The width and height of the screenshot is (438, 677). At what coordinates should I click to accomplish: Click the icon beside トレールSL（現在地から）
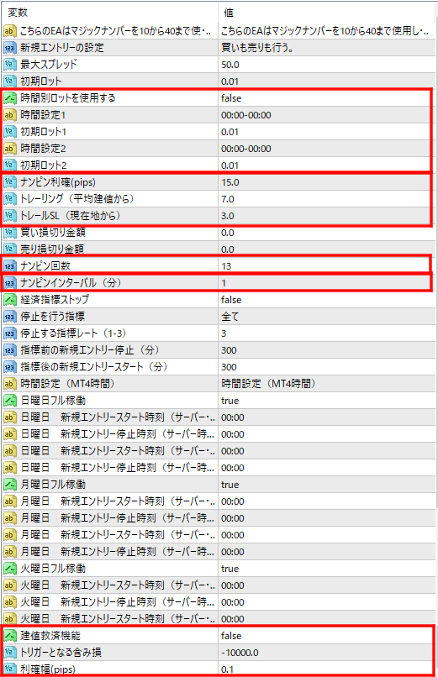(10, 216)
